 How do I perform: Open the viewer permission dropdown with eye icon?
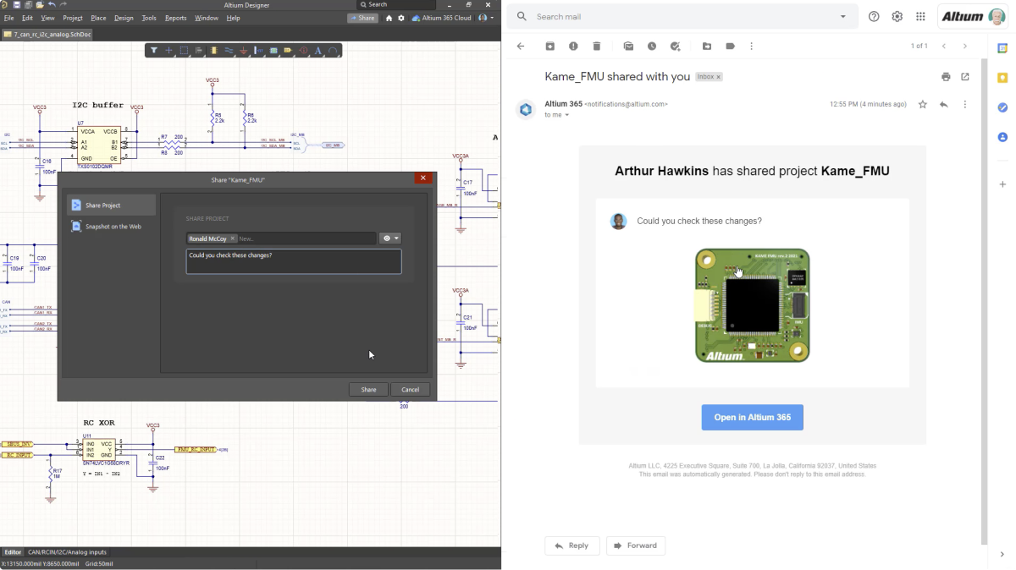click(x=390, y=239)
